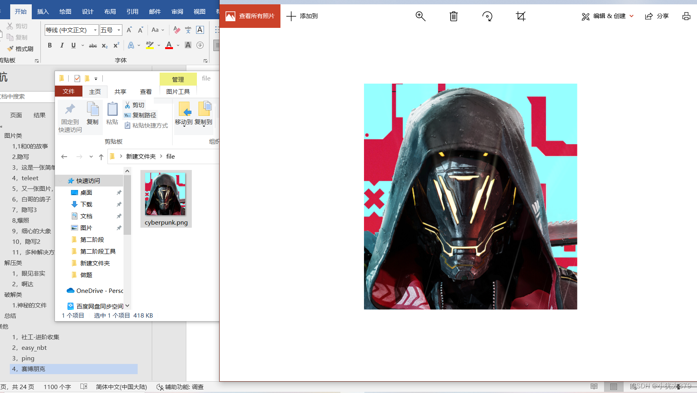Open the font name dropdown in Word
This screenshot has height=393, width=697.
pyautogui.click(x=95, y=30)
